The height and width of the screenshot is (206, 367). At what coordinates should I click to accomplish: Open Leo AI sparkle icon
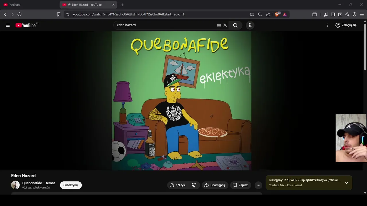tap(347, 14)
